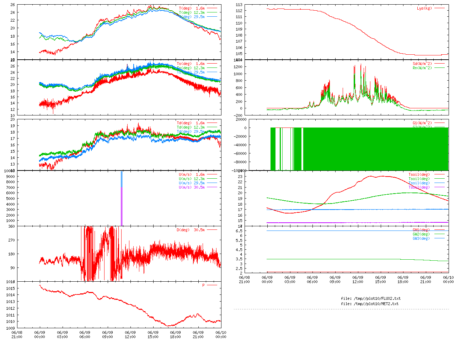
Task: Click the red Tsoil(deg) legend entry
Action: [x=419, y=175]
